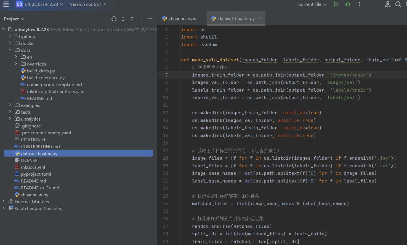Switch to the zhuanhuan.py editor tab
Image resolution: width=407 pixels, height=245 pixels.
pyautogui.click(x=182, y=18)
